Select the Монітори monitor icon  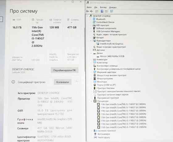[95, 82]
